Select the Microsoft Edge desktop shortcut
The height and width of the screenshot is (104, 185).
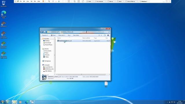click(3, 14)
